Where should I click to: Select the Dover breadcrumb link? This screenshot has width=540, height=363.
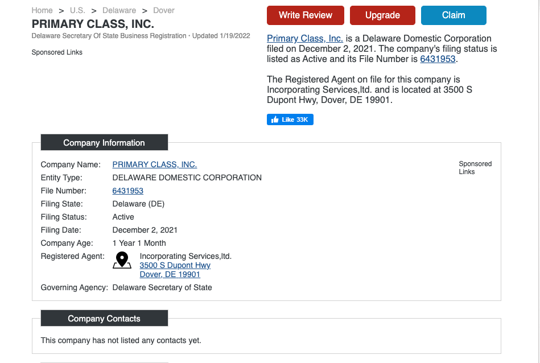164,10
